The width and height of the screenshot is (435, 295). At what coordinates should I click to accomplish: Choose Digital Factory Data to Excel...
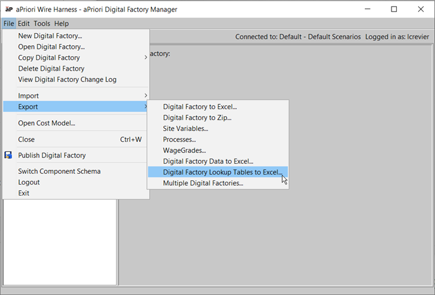[217, 161]
